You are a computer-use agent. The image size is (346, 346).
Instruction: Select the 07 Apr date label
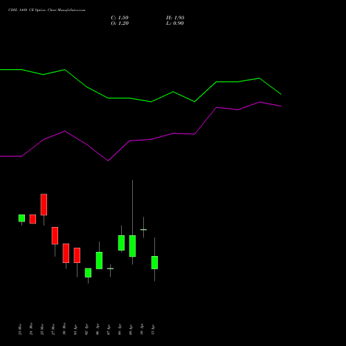(109, 329)
